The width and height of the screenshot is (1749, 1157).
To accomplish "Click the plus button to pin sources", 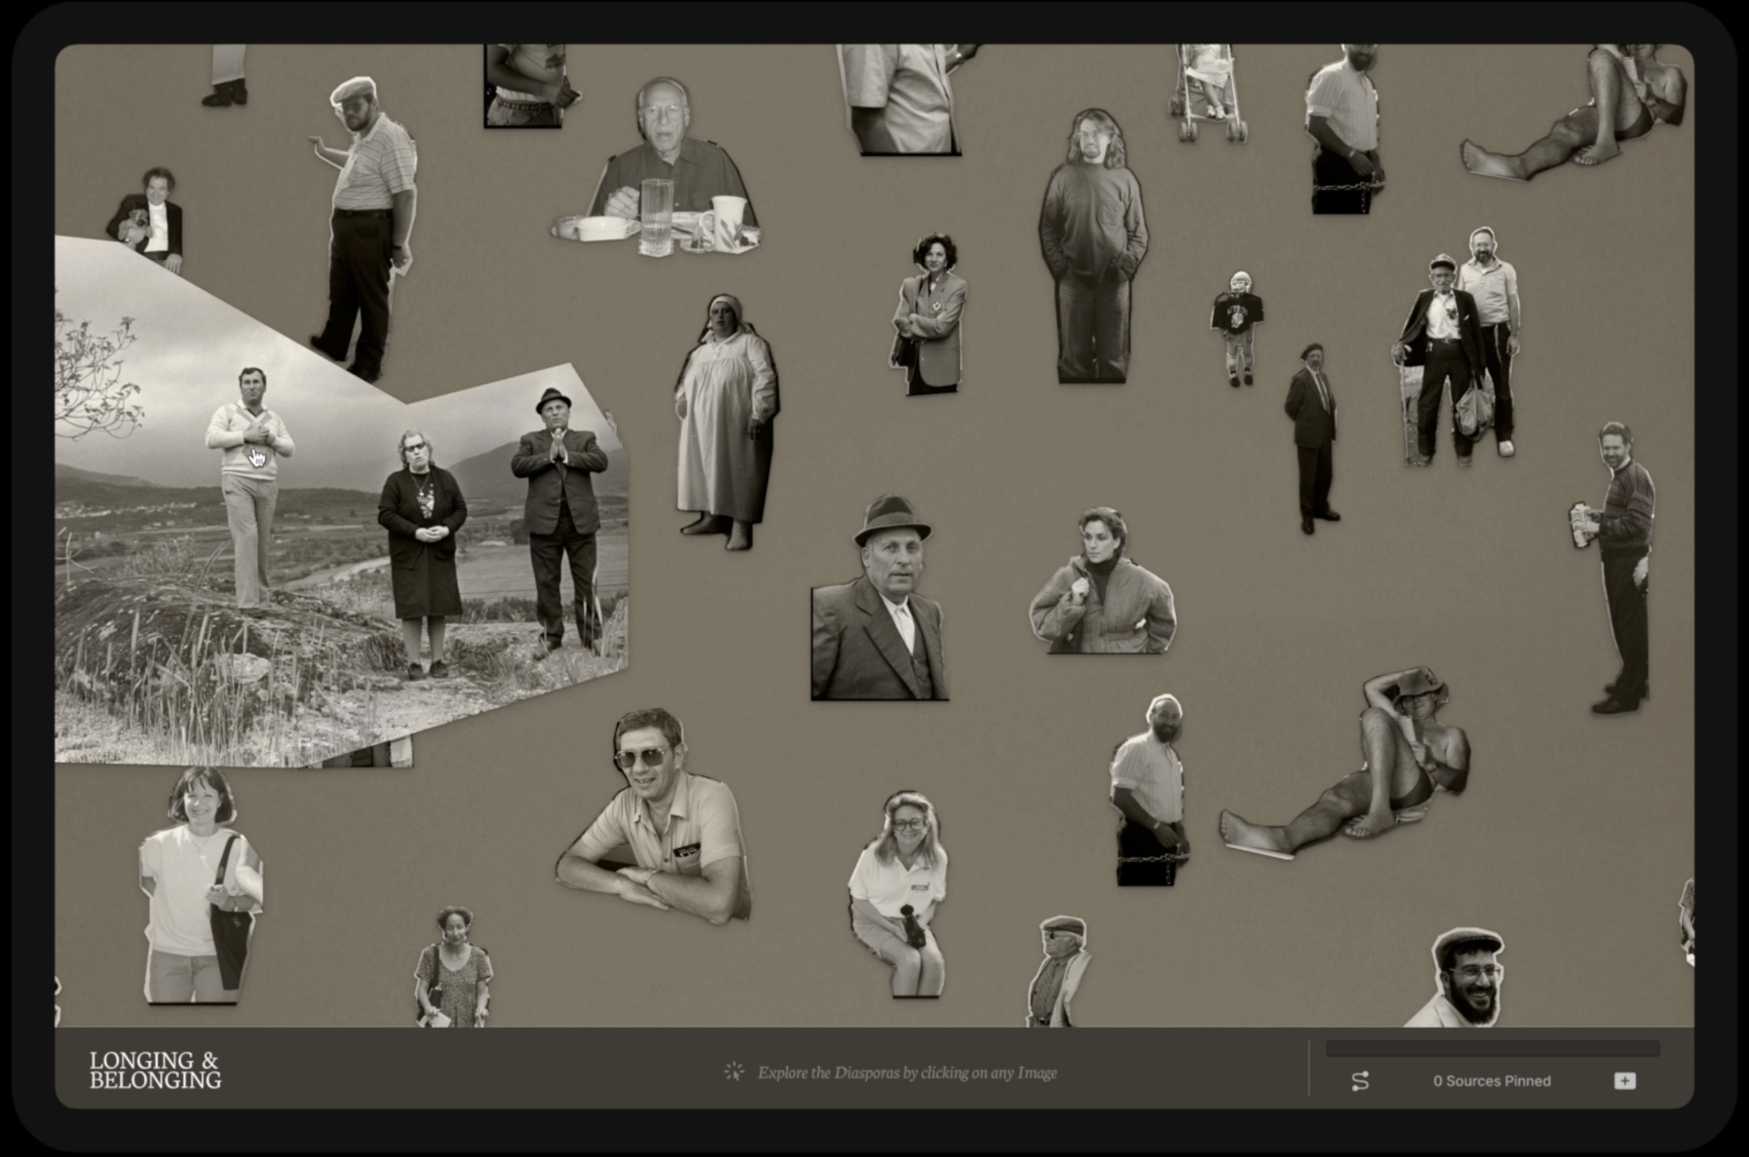I will click(x=1624, y=1081).
